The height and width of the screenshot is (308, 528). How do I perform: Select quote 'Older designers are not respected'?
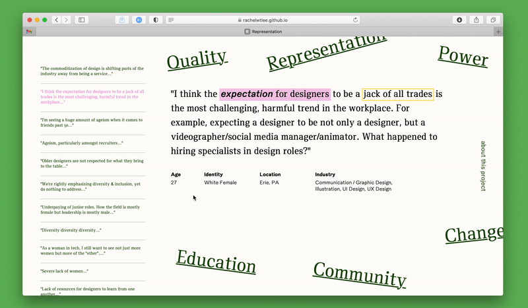point(92,164)
